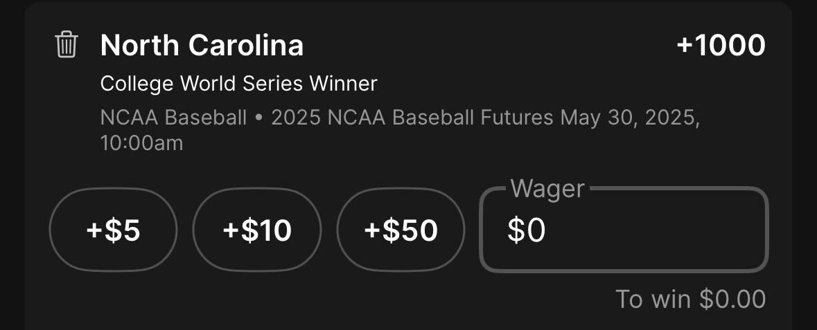
Task: Click the $0 amount inside the wager box
Action: tap(527, 230)
